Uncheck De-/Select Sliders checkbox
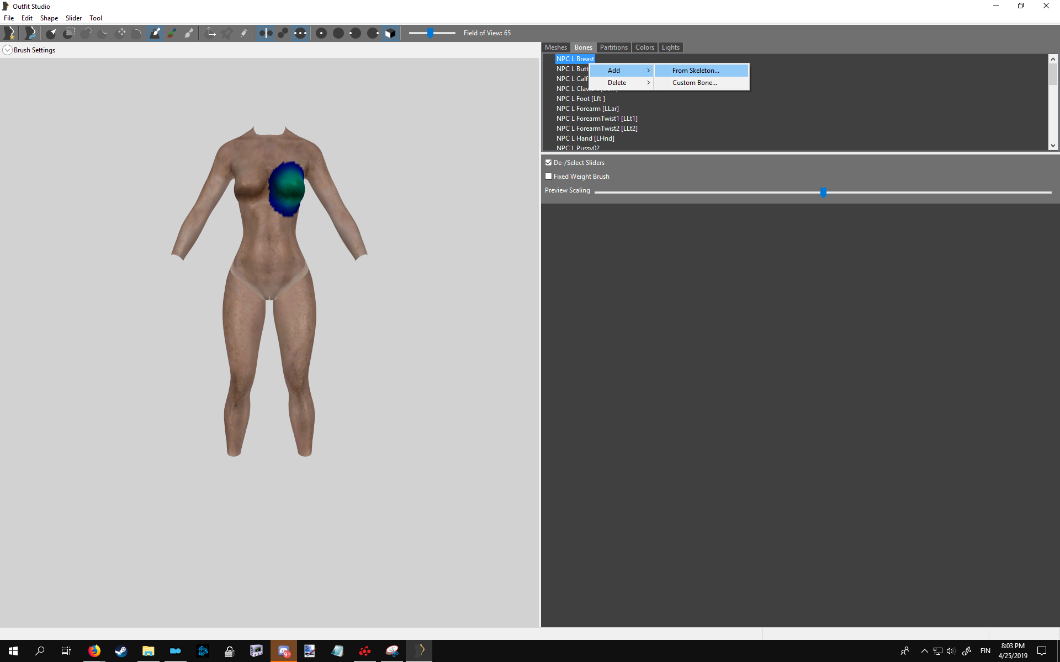The height and width of the screenshot is (662, 1060). click(548, 163)
